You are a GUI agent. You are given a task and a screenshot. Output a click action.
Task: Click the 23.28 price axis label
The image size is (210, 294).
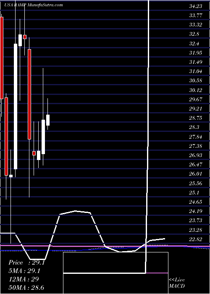(x=196, y=230)
